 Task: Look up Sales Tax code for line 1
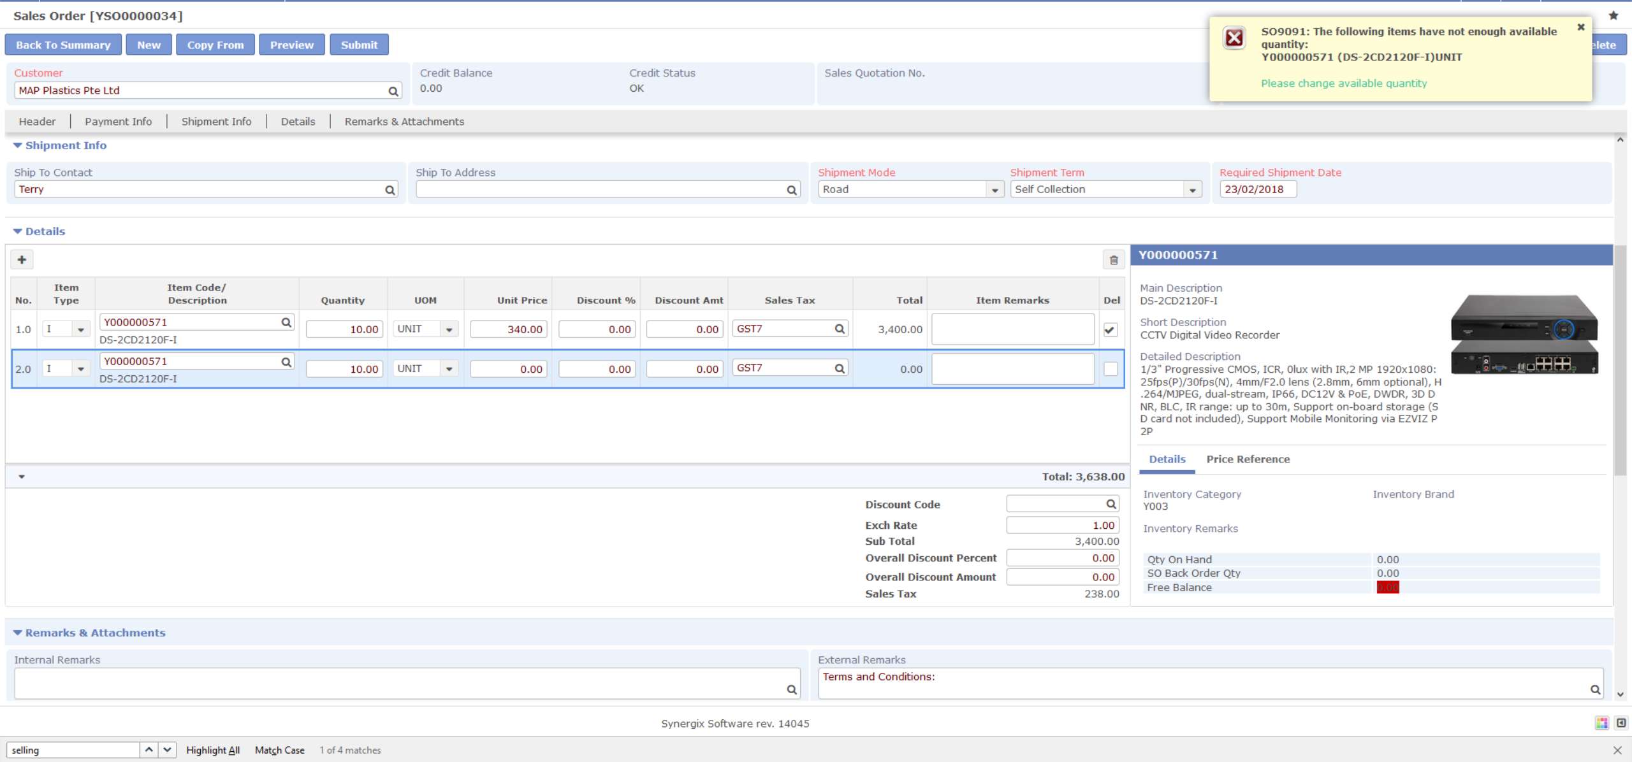838,329
